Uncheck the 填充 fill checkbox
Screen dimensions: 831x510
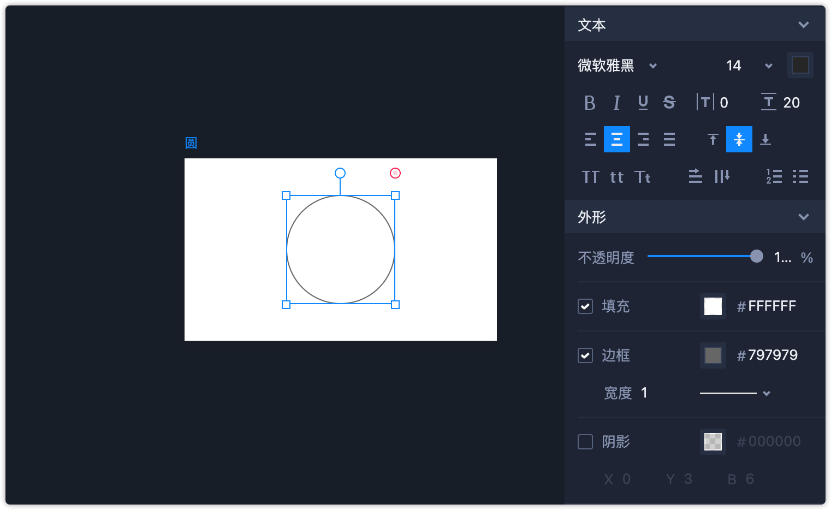point(585,306)
